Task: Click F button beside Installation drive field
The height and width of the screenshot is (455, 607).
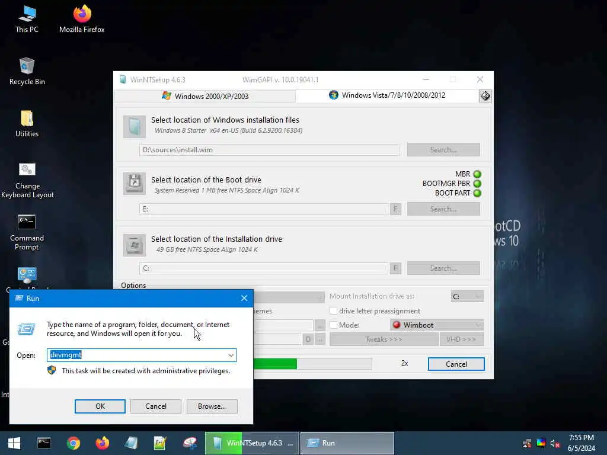Action: point(395,268)
